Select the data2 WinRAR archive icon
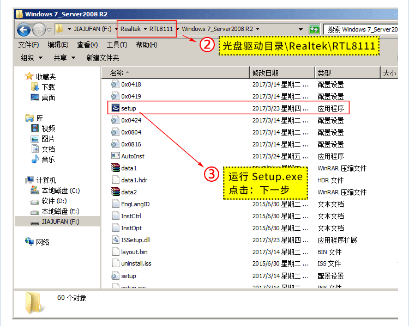The image size is (409, 326). [115, 192]
